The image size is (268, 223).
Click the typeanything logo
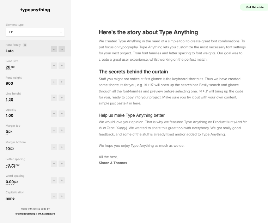pos(35,10)
